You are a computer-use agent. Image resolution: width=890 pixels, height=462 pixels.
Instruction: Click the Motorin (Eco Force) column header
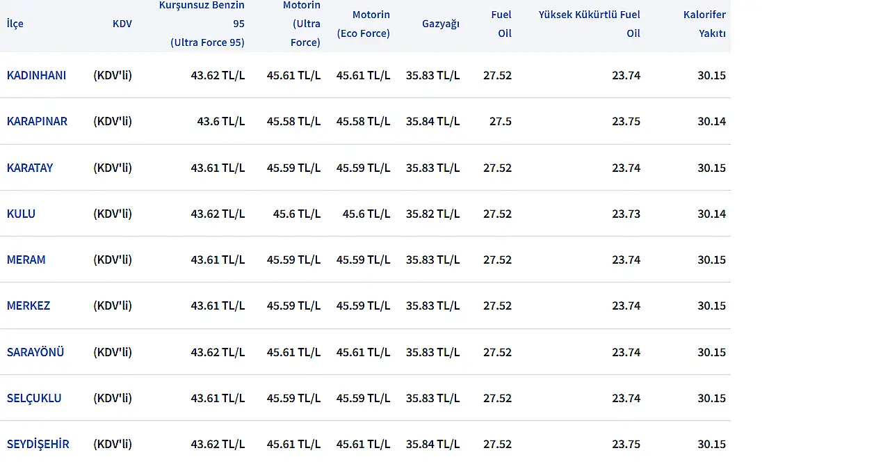(364, 24)
